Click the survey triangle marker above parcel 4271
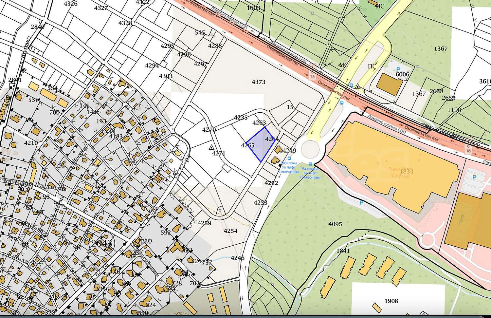Image resolution: width=491 pixels, height=318 pixels. point(211,147)
